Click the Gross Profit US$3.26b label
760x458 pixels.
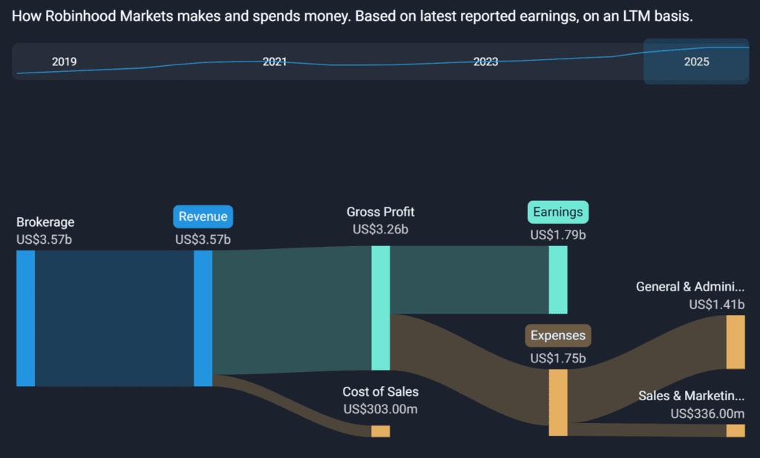381,230
